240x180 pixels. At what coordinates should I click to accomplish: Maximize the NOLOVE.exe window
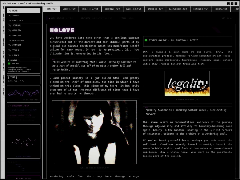coord(232,4)
